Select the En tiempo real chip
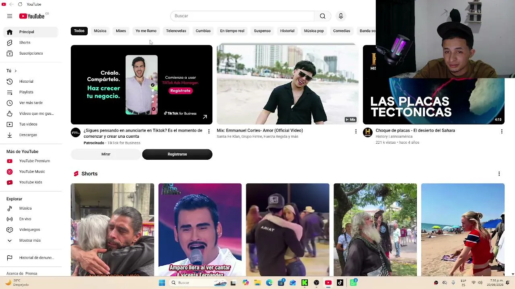Image resolution: width=515 pixels, height=289 pixels. 232,31
